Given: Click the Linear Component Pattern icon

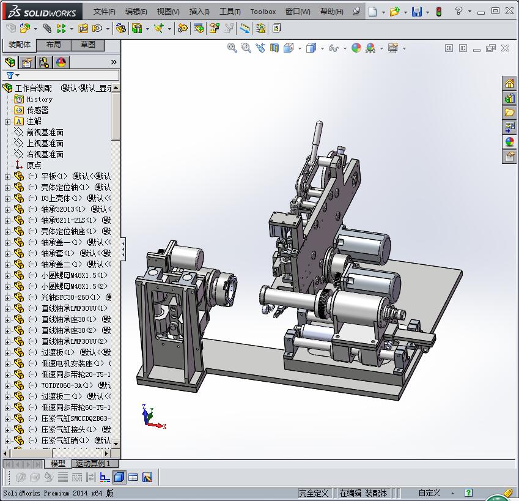Looking at the screenshot, I should [x=61, y=29].
